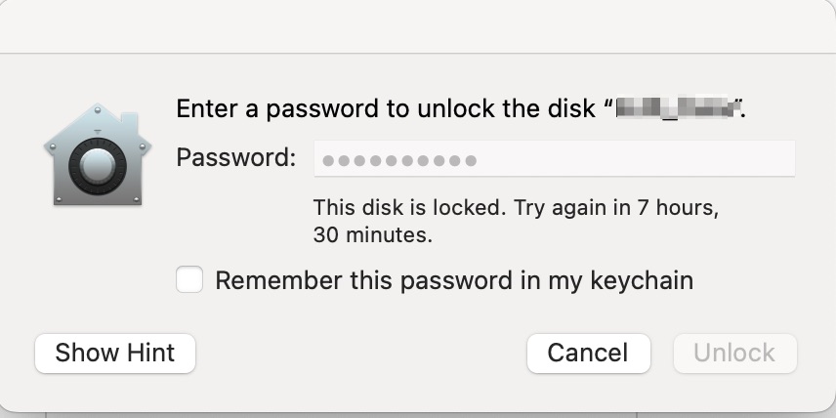This screenshot has width=836, height=418.
Task: Click the "Password:" field label
Action: [235, 158]
